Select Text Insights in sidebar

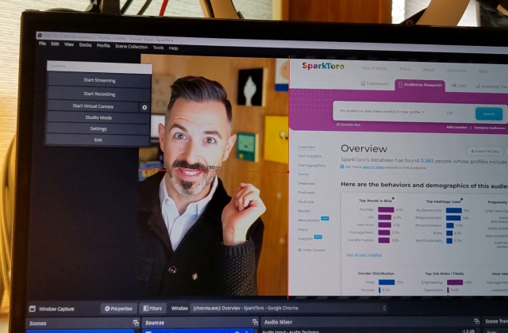pos(310,156)
